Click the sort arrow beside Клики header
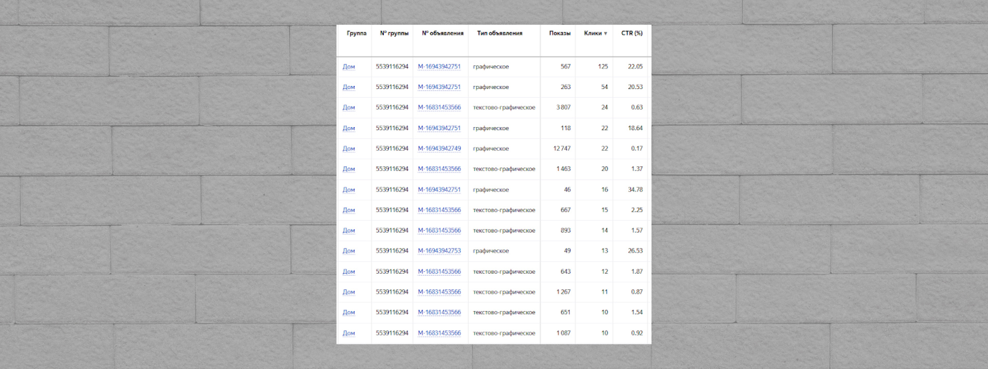 pyautogui.click(x=606, y=33)
